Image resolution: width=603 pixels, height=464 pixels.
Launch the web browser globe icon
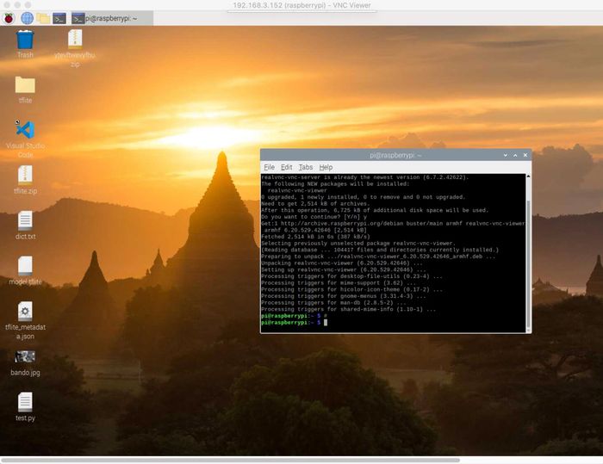pos(26,17)
